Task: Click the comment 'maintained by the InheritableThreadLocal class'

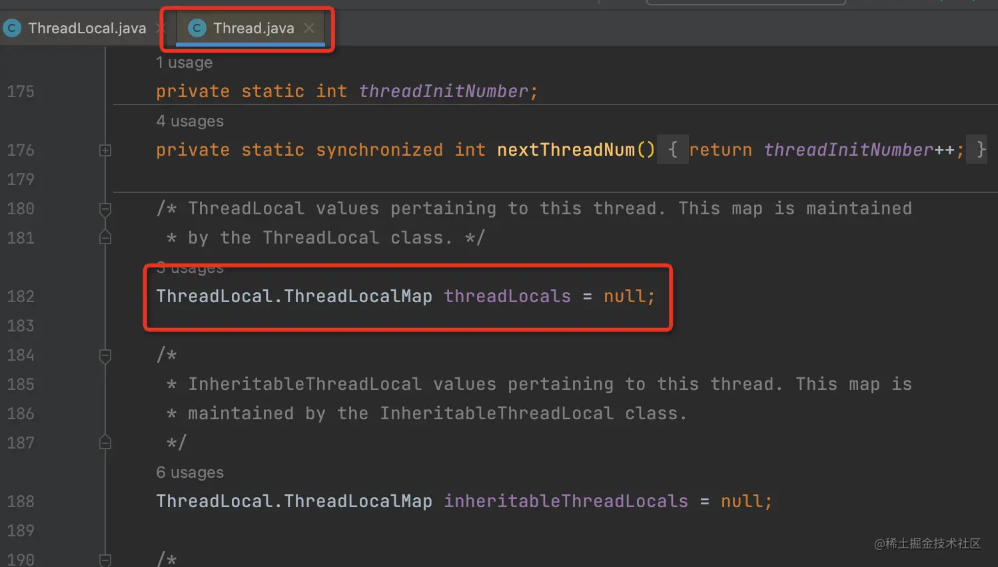Action: pos(432,413)
